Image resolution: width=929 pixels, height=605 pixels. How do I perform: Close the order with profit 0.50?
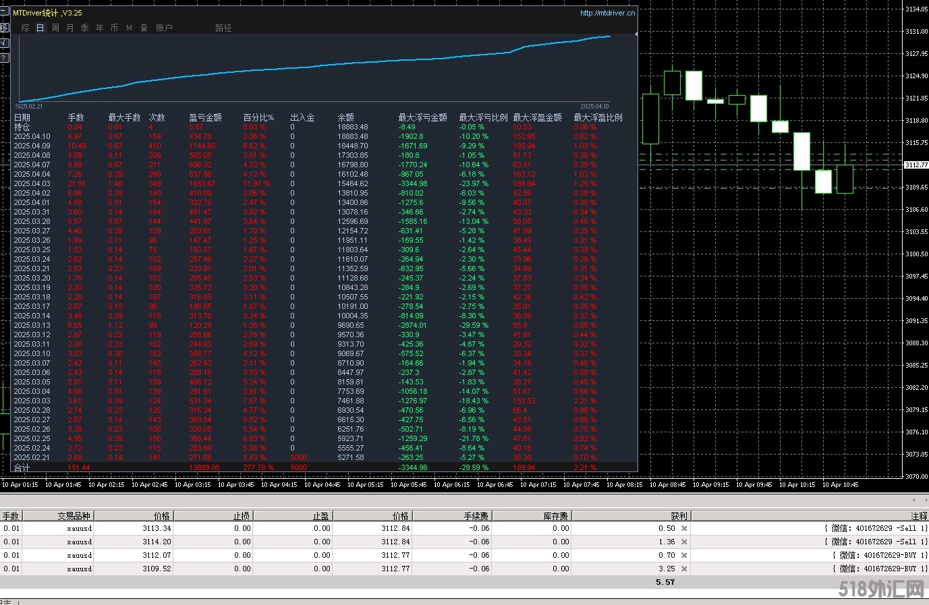[x=684, y=528]
